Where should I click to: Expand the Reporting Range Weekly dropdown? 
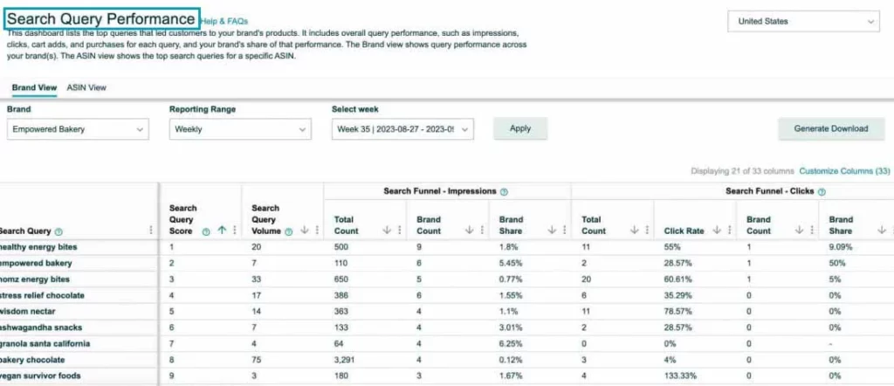(x=240, y=129)
